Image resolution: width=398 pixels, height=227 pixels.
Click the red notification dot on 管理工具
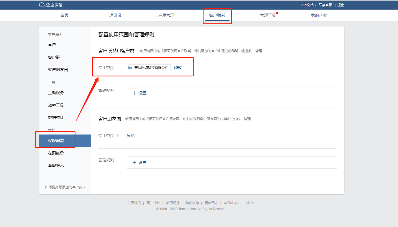(x=277, y=13)
